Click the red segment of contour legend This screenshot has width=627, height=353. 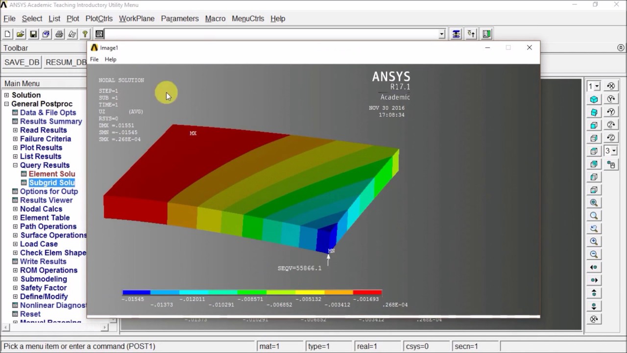coord(367,293)
